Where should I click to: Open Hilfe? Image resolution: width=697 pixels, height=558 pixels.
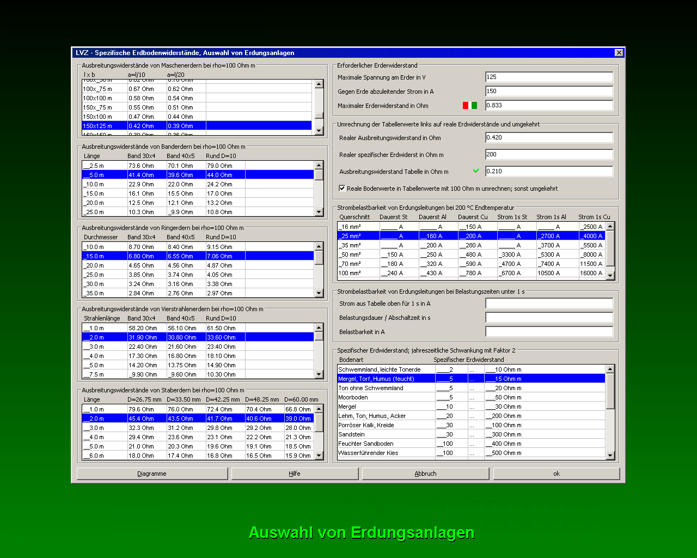point(295,474)
